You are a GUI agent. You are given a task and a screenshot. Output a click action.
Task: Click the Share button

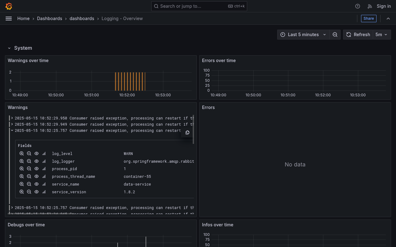tap(369, 19)
